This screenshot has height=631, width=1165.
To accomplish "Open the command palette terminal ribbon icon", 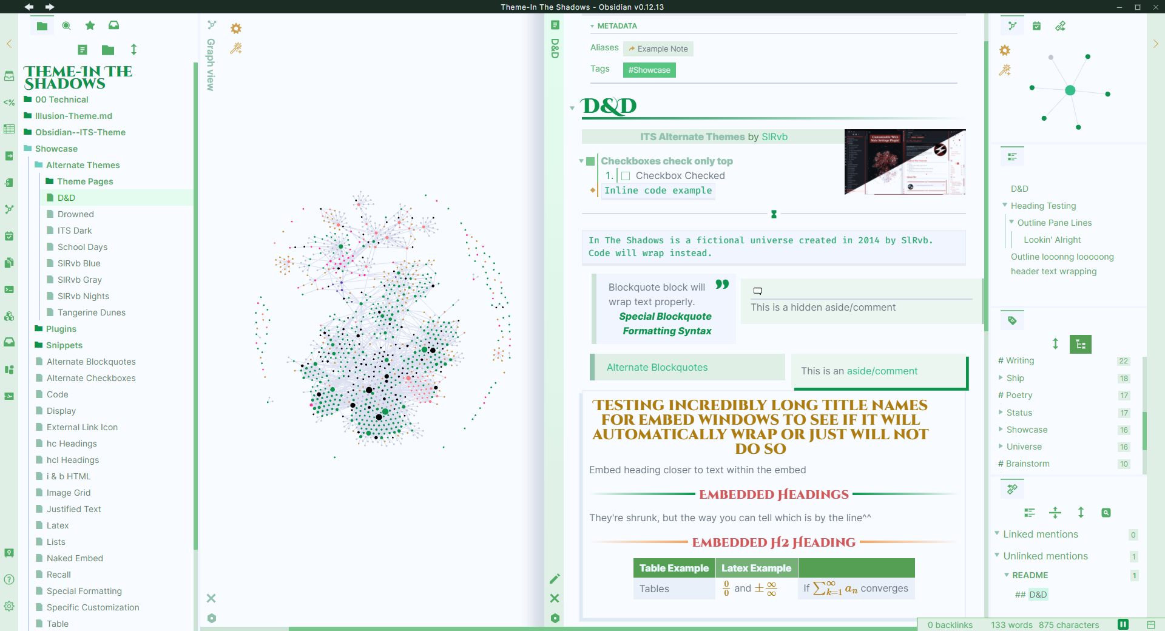I will [9, 289].
